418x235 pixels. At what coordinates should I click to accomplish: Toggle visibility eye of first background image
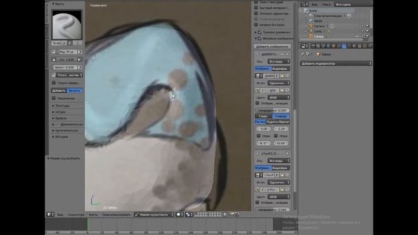coord(282,54)
